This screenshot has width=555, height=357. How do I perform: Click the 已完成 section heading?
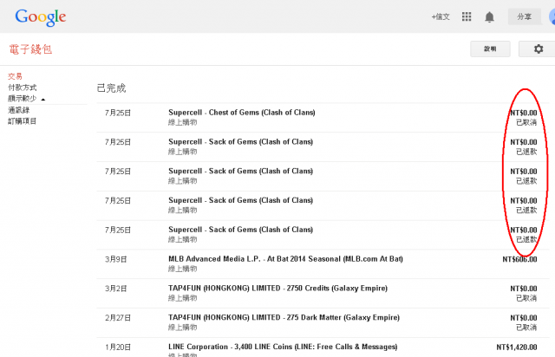point(111,88)
